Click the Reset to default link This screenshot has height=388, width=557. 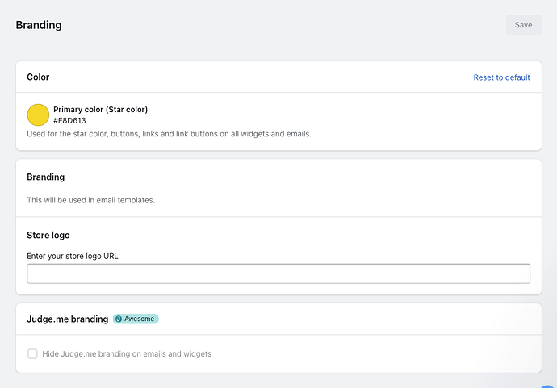tap(501, 77)
